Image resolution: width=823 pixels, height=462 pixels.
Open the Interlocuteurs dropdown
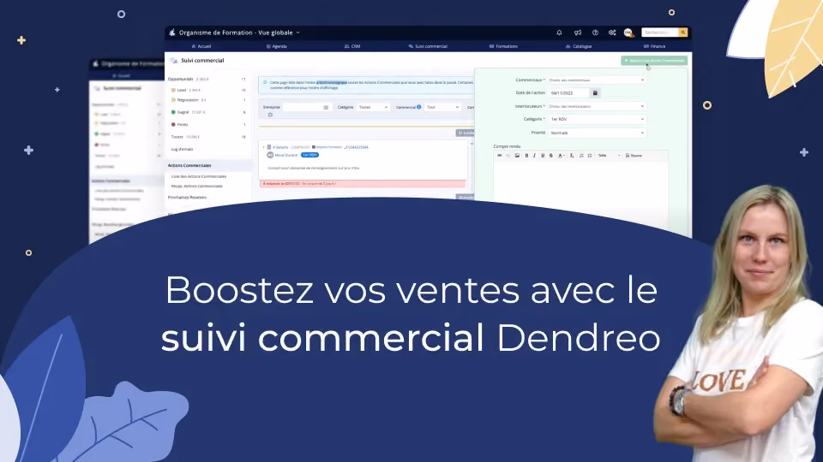click(x=597, y=106)
